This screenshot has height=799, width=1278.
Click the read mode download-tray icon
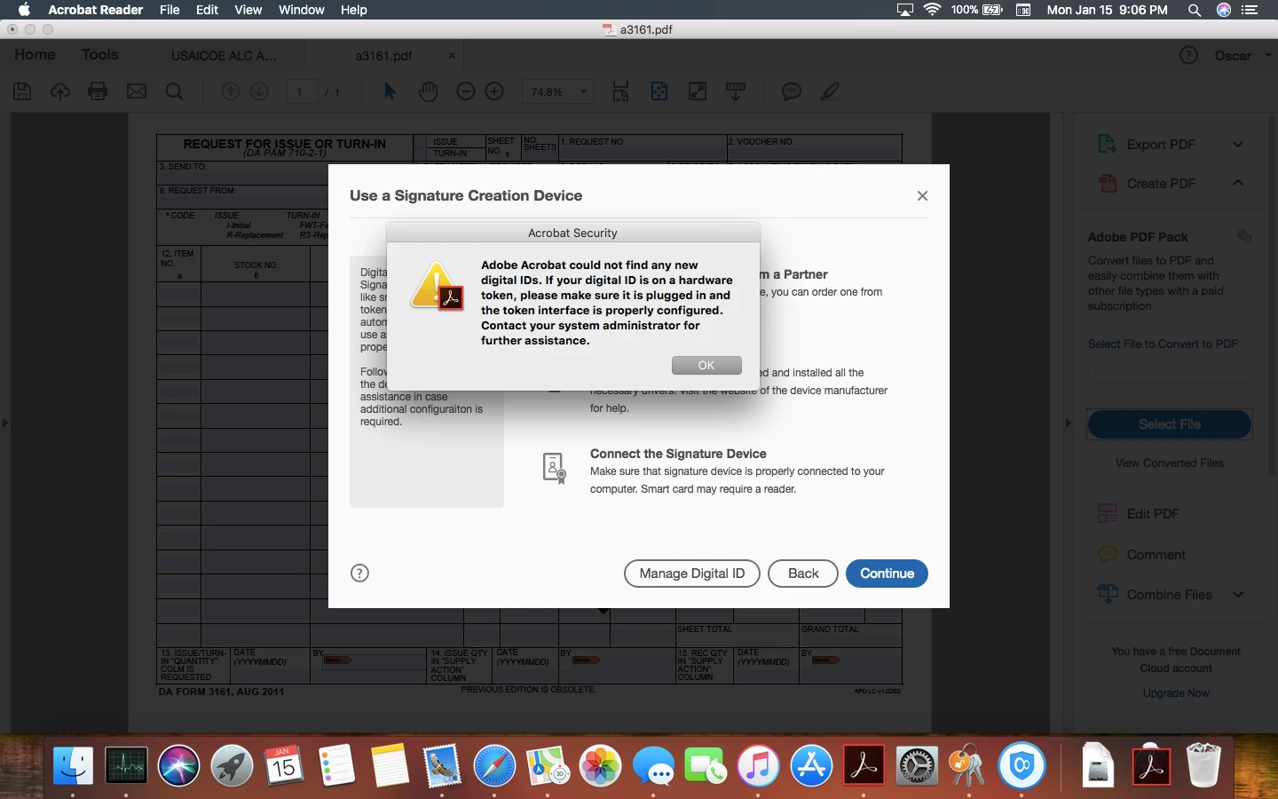point(736,91)
